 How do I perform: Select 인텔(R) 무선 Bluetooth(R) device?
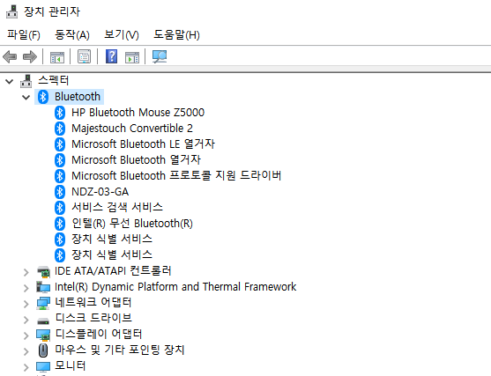(132, 224)
